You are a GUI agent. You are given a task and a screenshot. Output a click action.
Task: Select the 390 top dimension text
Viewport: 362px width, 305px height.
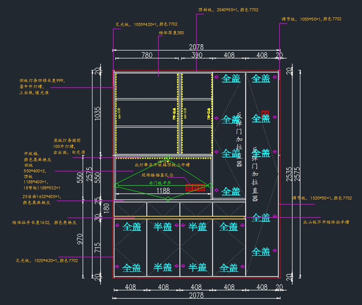tap(197, 55)
